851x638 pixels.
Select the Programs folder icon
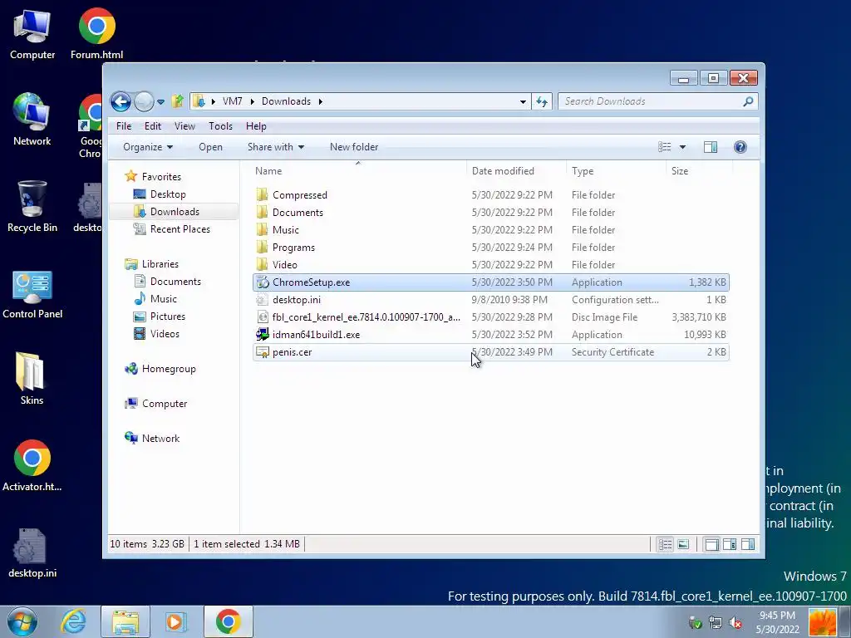click(262, 248)
